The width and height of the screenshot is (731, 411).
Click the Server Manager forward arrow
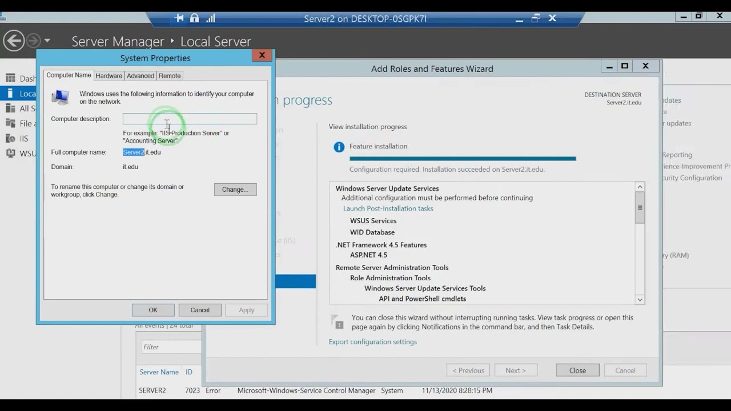tap(34, 41)
